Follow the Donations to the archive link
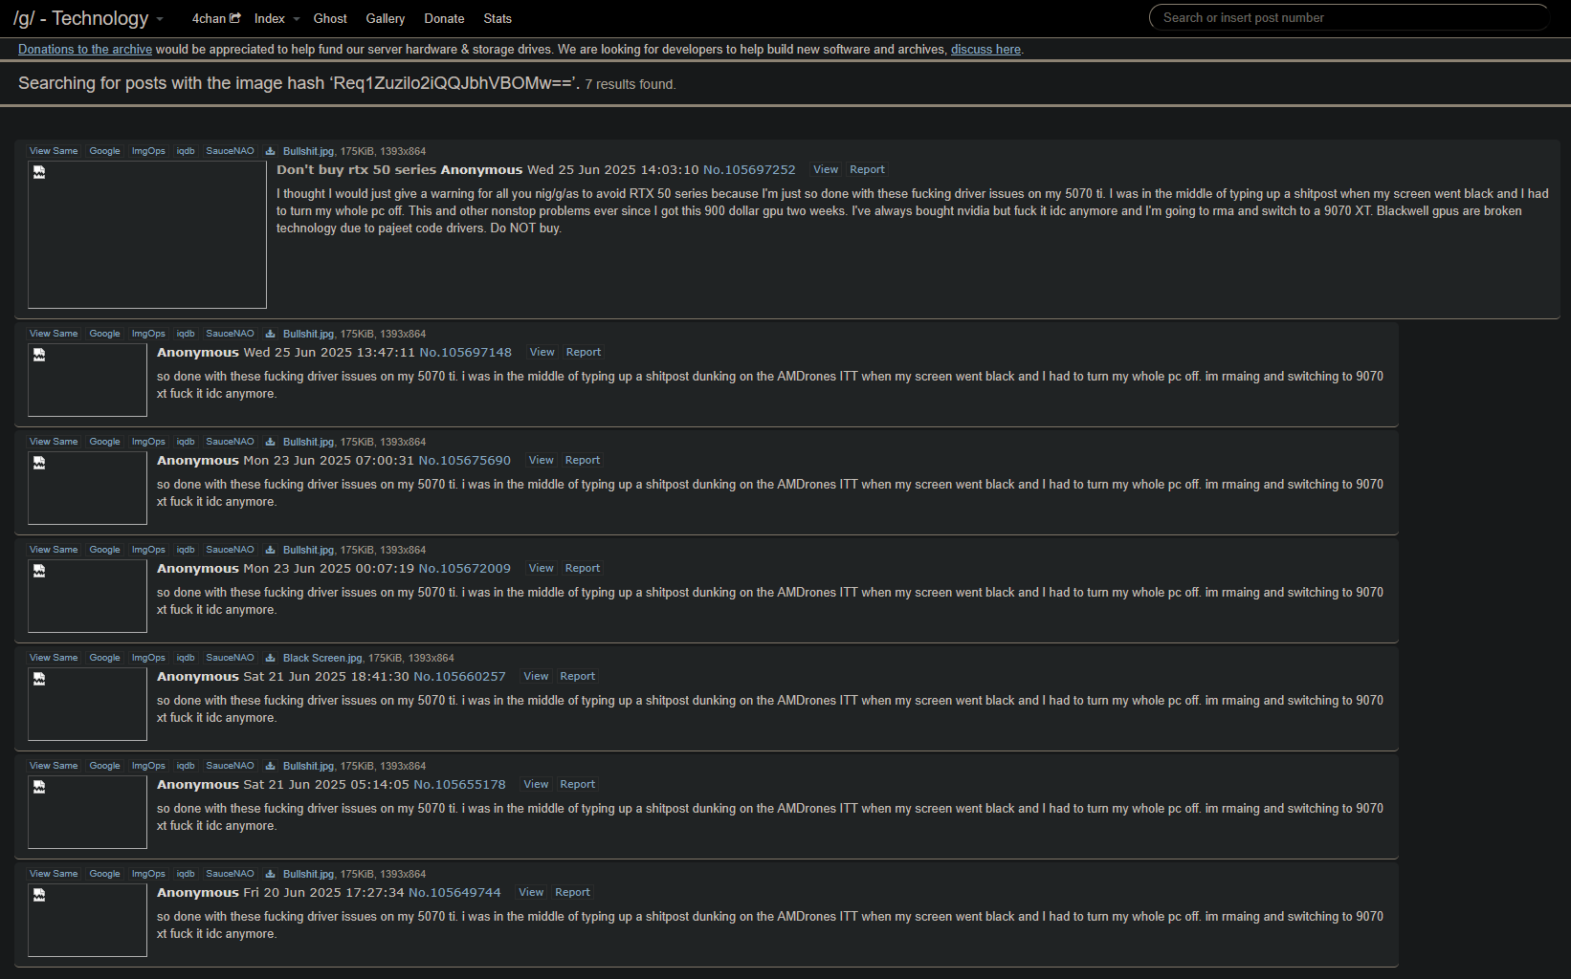 click(x=85, y=49)
